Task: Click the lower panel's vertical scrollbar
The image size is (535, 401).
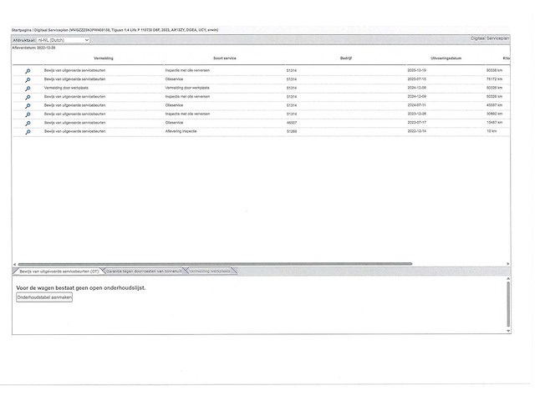Action: pos(508,304)
